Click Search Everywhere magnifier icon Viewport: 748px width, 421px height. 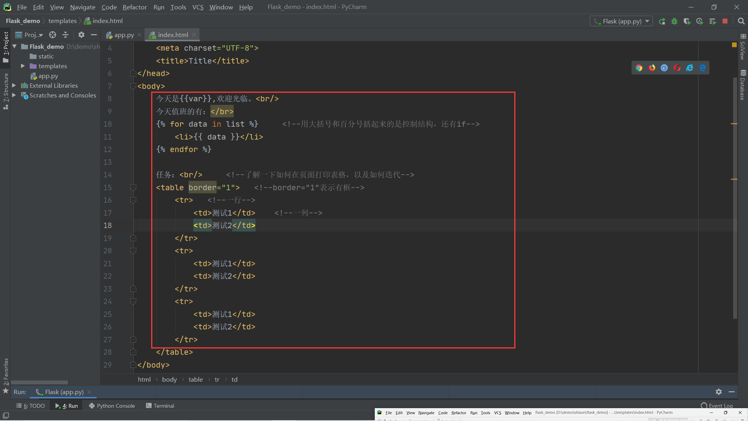741,21
